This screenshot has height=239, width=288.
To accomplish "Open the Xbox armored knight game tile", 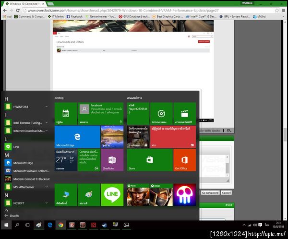I will 161,195.
